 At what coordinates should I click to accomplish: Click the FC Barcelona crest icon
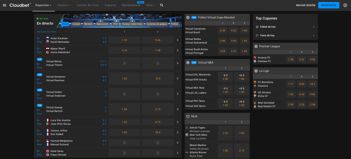pos(255,82)
